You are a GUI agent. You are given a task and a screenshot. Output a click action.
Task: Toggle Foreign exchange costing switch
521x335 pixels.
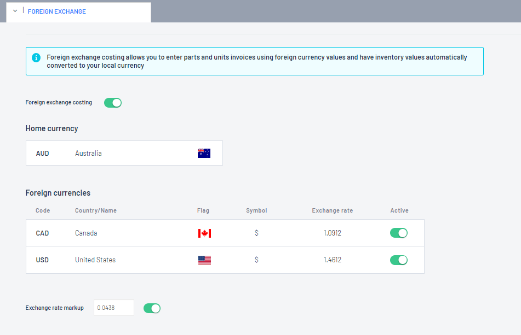113,103
